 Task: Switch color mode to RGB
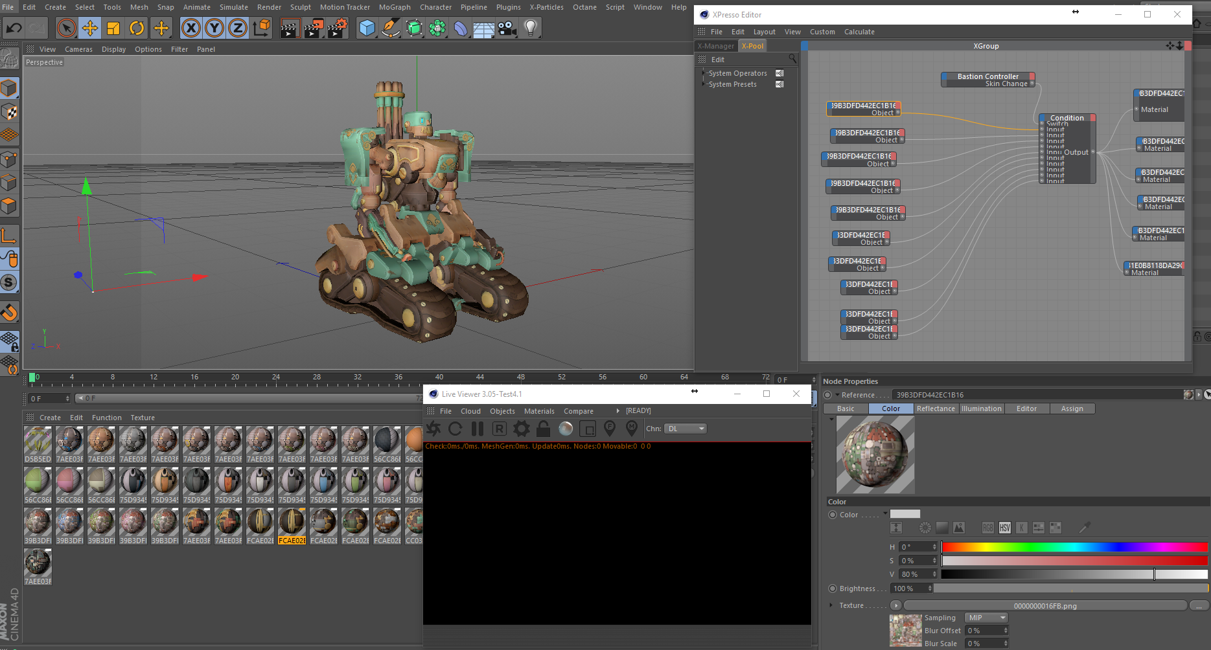tap(987, 528)
